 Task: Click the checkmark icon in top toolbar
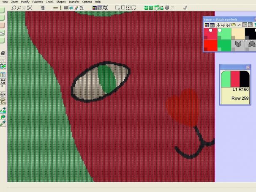185,8
